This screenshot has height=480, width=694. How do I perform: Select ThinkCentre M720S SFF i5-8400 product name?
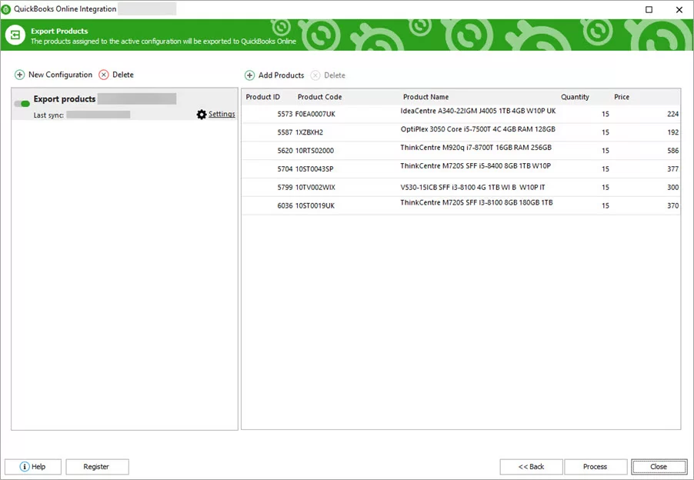pyautogui.click(x=475, y=166)
